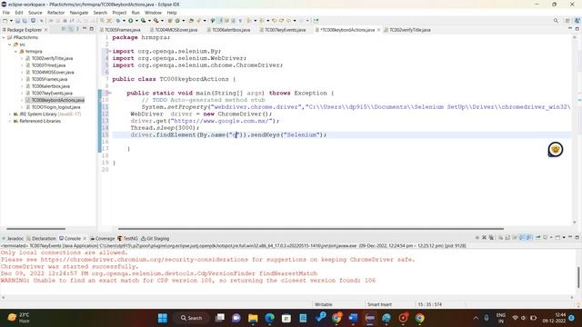This screenshot has width=582, height=327.
Task: Open the New file dropdown arrow
Action: point(11,21)
